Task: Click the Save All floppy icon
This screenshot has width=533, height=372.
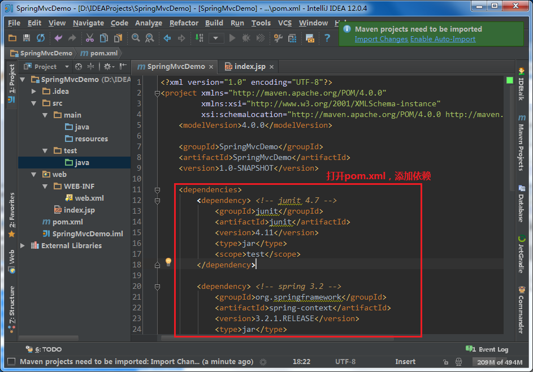Action: click(x=27, y=38)
